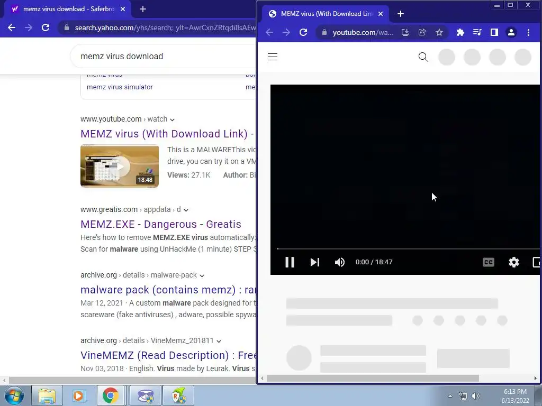Click the memz virus download search box
Viewport: 542px width, 406px height.
(163, 56)
